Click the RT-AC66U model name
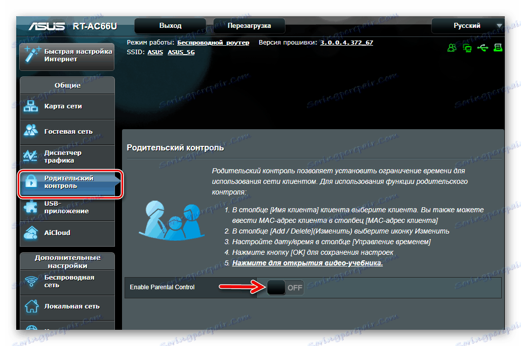 [95, 26]
